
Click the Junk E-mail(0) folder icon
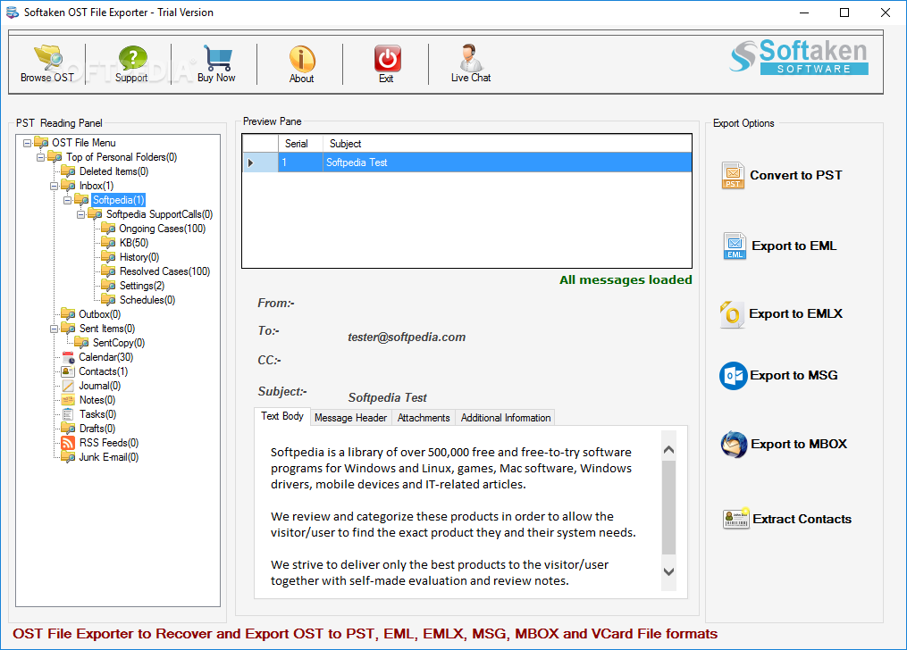(x=68, y=458)
